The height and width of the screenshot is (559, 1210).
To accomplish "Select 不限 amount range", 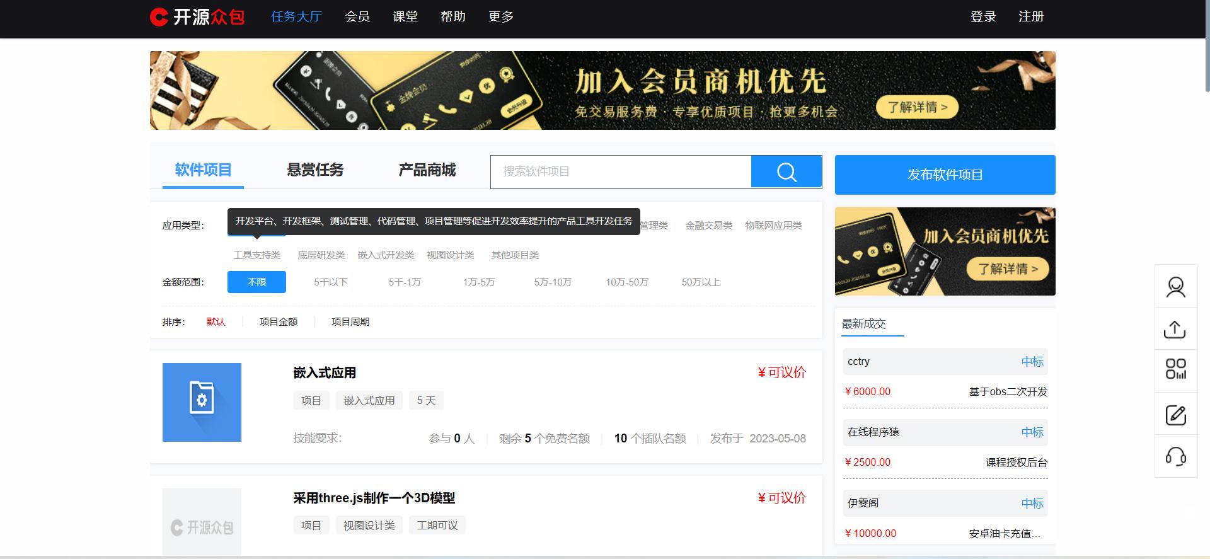I will click(x=256, y=282).
